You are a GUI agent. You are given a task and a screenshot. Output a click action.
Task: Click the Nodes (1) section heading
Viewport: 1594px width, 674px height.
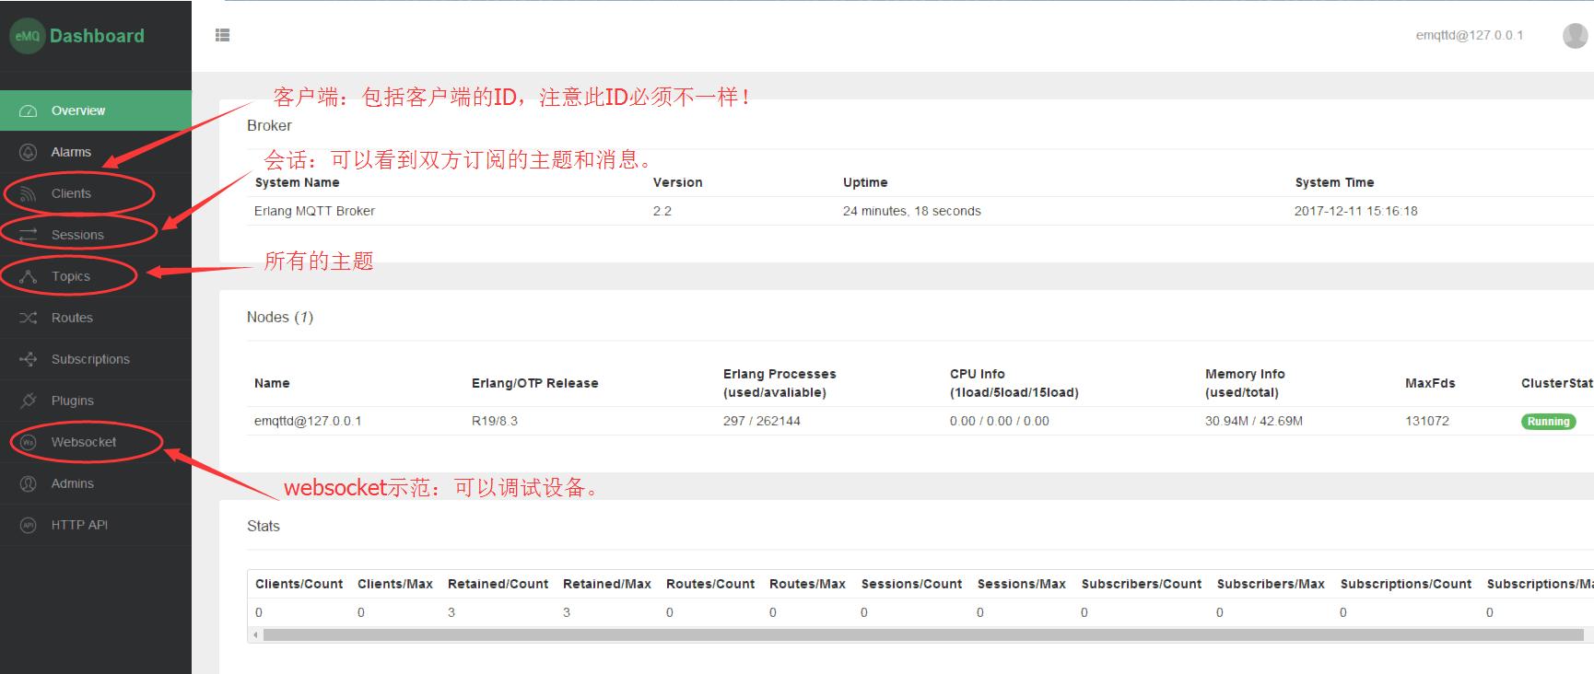(x=280, y=317)
